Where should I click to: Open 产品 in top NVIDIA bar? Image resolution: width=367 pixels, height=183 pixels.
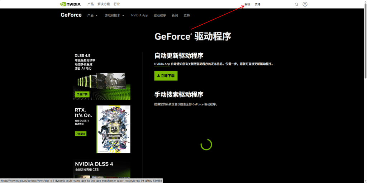[91, 4]
